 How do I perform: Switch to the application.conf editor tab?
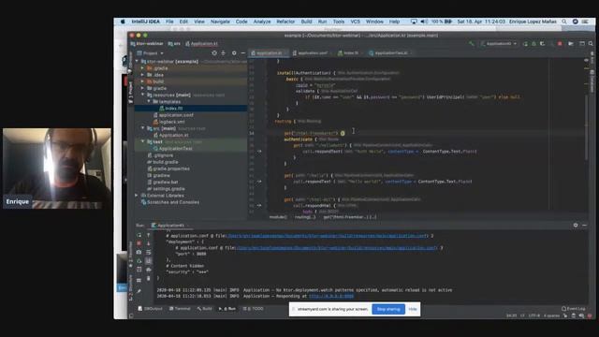tap(311, 53)
